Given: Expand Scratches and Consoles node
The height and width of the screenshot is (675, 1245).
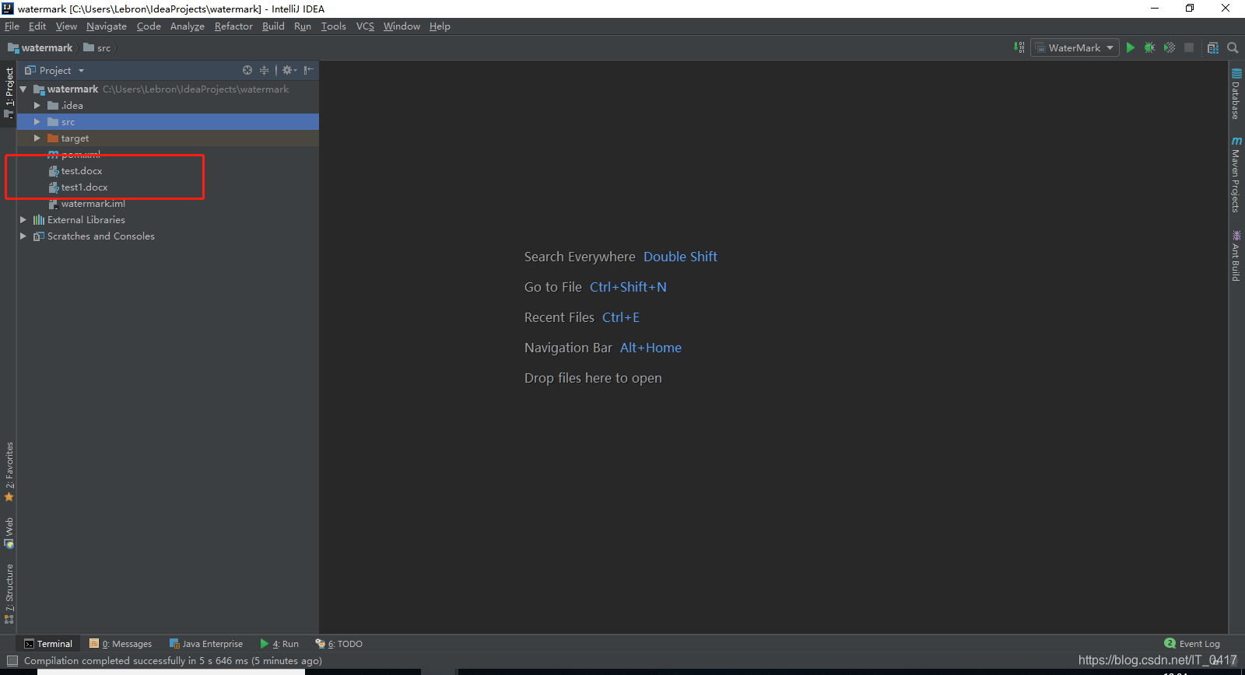Looking at the screenshot, I should tap(23, 236).
